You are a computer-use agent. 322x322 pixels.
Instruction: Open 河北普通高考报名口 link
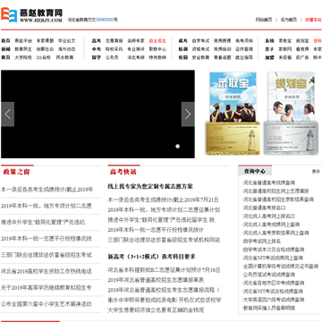(265, 208)
